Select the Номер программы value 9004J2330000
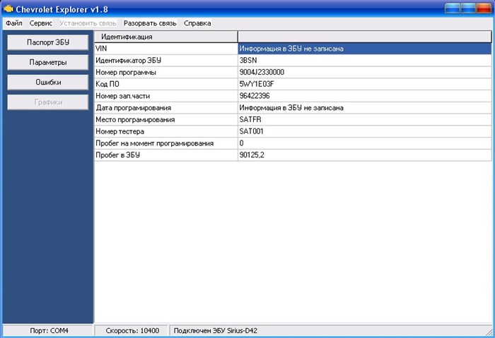Viewport: 495px width, 338px height. click(262, 72)
